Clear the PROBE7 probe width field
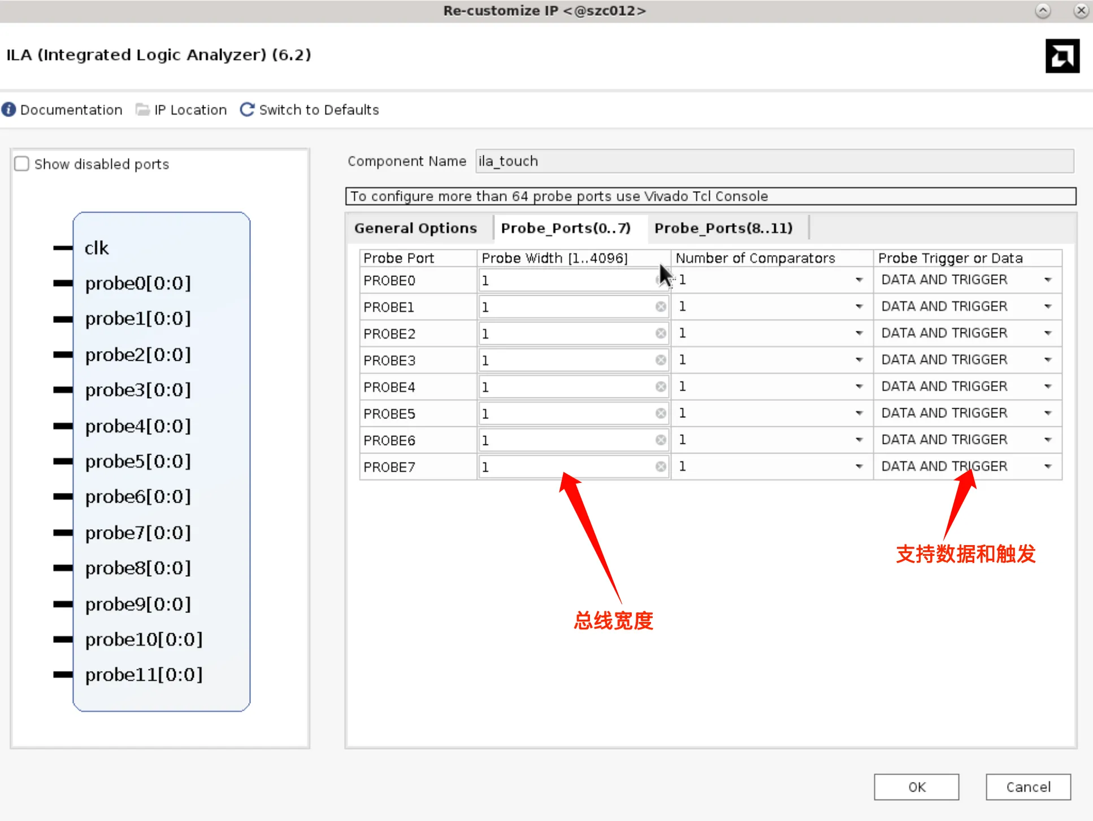 point(660,466)
